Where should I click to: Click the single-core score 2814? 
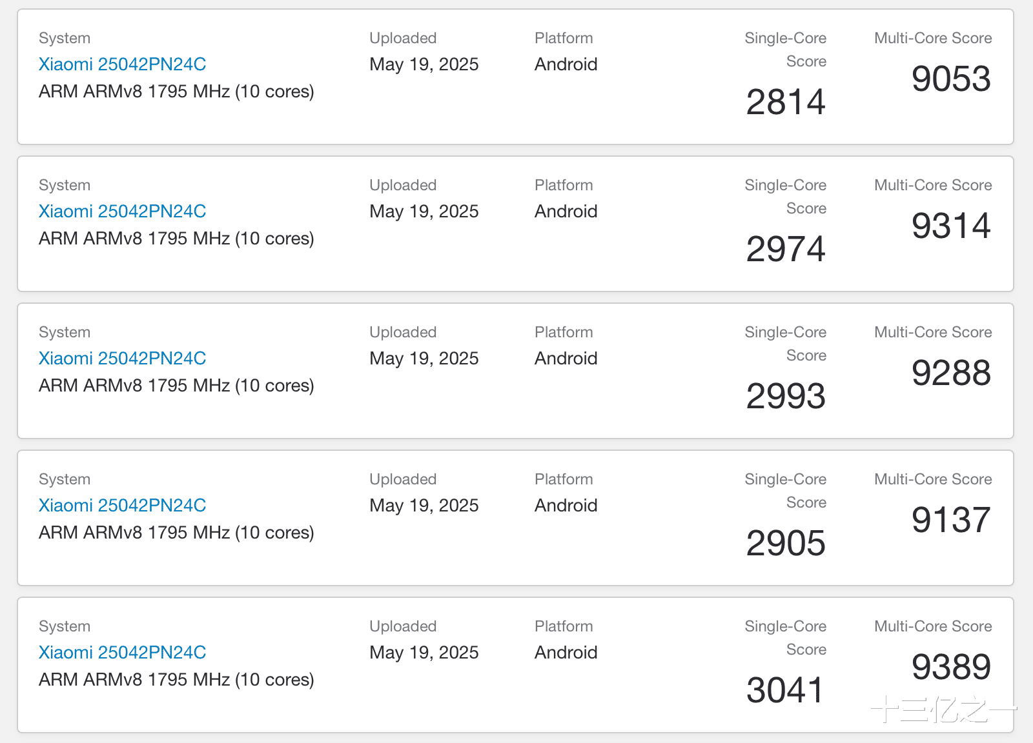(x=785, y=102)
